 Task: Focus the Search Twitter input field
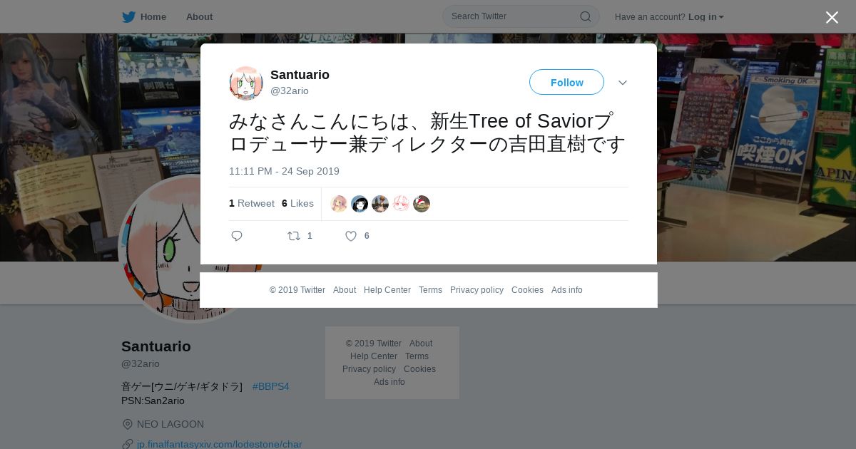514,16
